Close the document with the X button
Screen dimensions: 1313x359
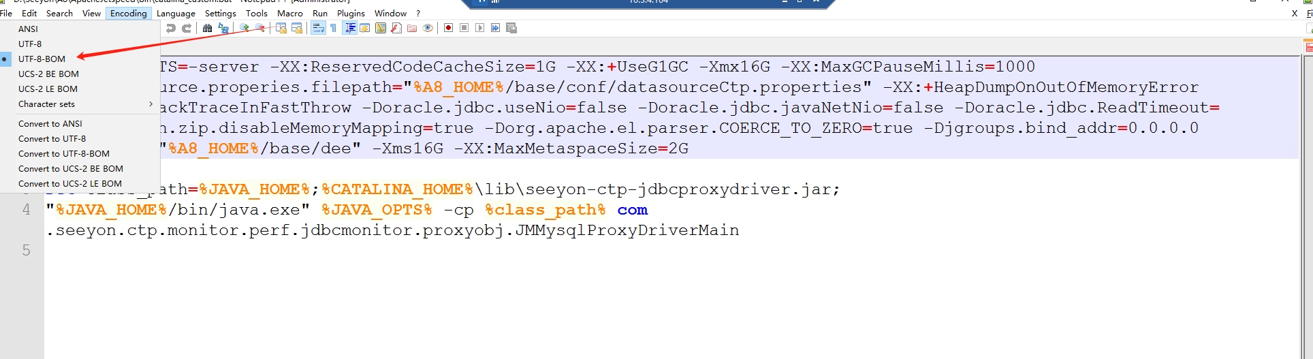tap(1295, 14)
